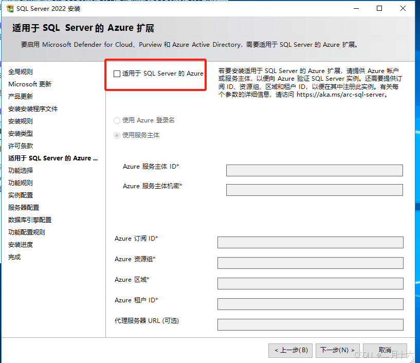Image resolution: width=420 pixels, height=363 pixels.
Task: Click the Azure 服务主体 ID input field
Action: (315, 170)
